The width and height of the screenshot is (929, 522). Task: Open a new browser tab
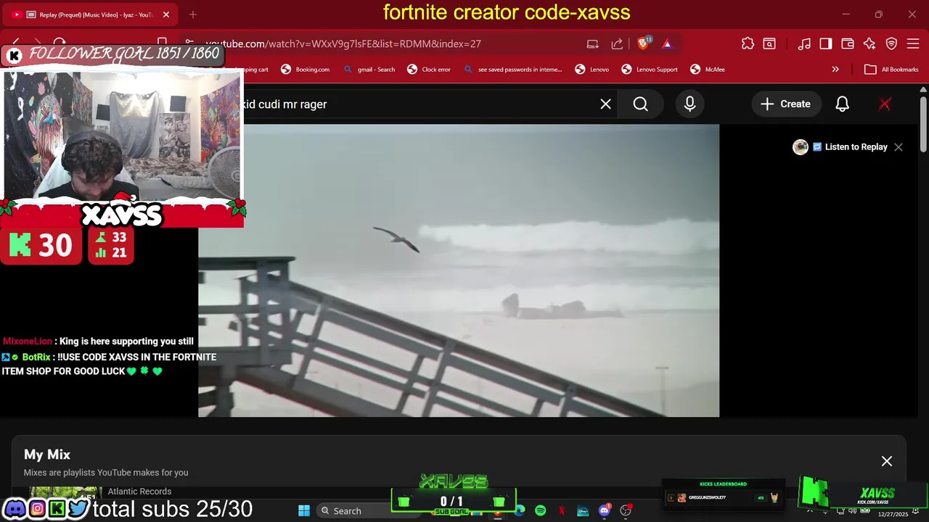pyautogui.click(x=192, y=14)
